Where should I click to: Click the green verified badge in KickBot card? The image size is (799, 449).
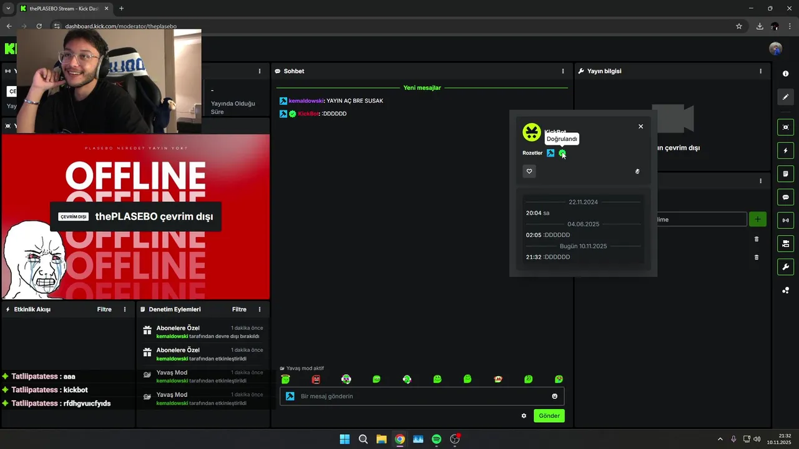click(x=562, y=153)
